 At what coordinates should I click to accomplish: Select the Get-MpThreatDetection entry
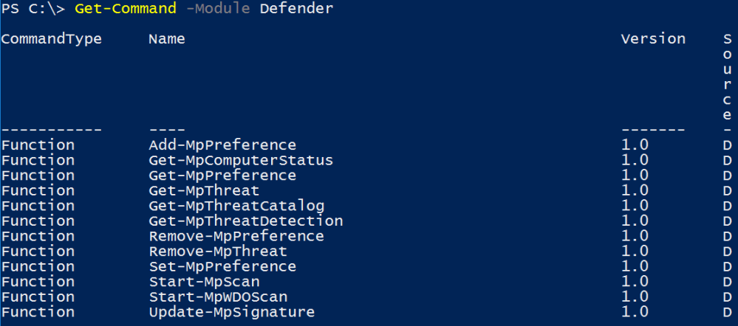(245, 221)
